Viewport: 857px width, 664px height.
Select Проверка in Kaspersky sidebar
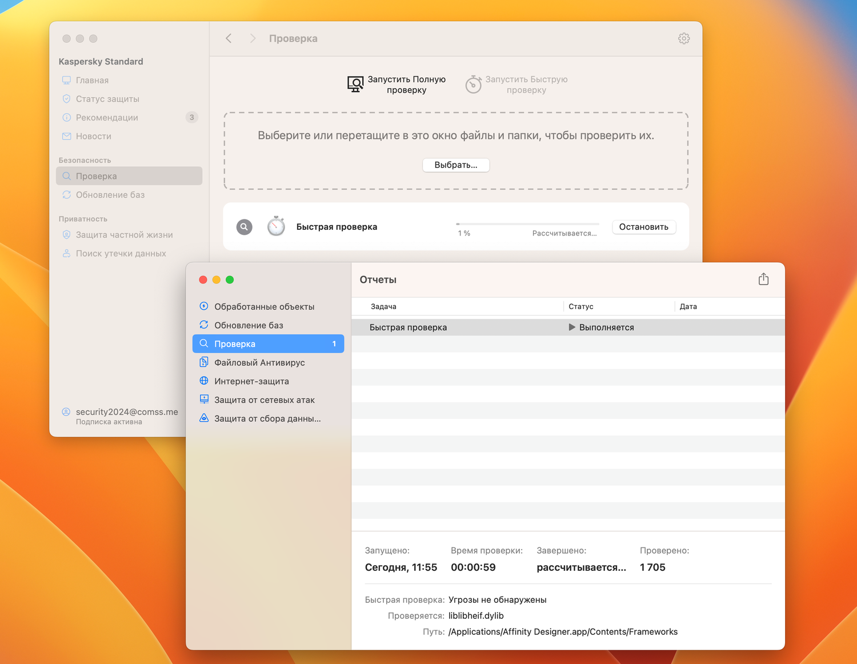click(x=129, y=176)
